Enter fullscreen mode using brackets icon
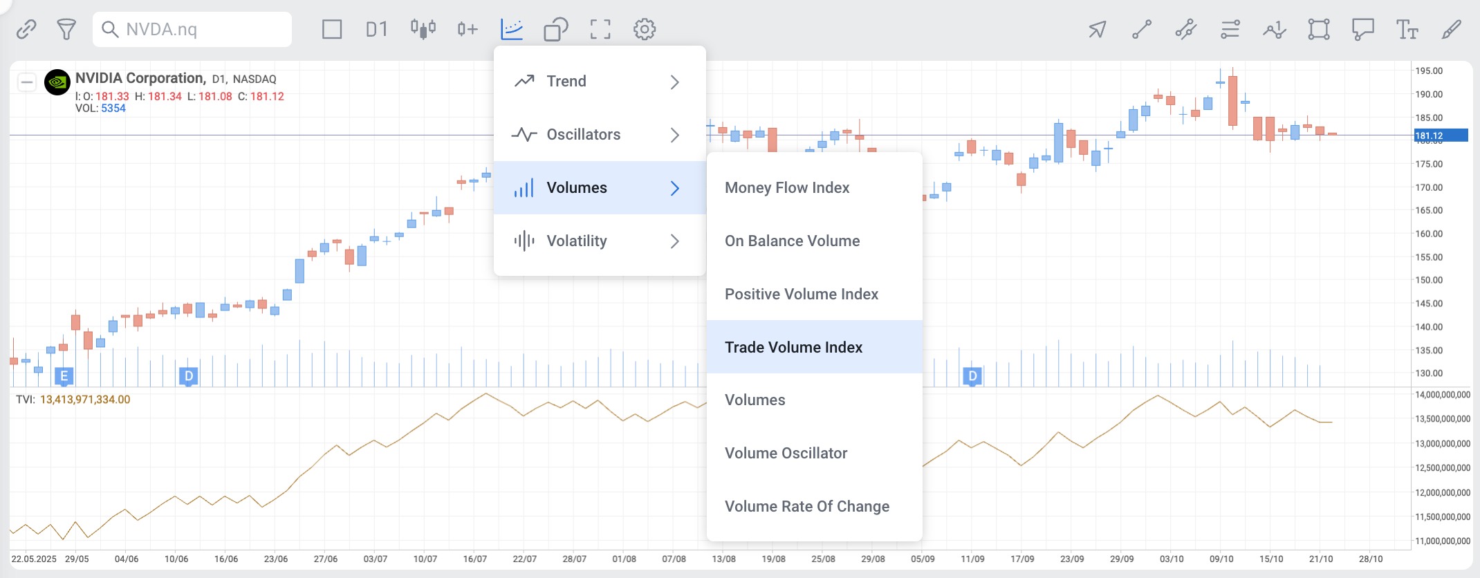The image size is (1480, 578). coord(600,29)
